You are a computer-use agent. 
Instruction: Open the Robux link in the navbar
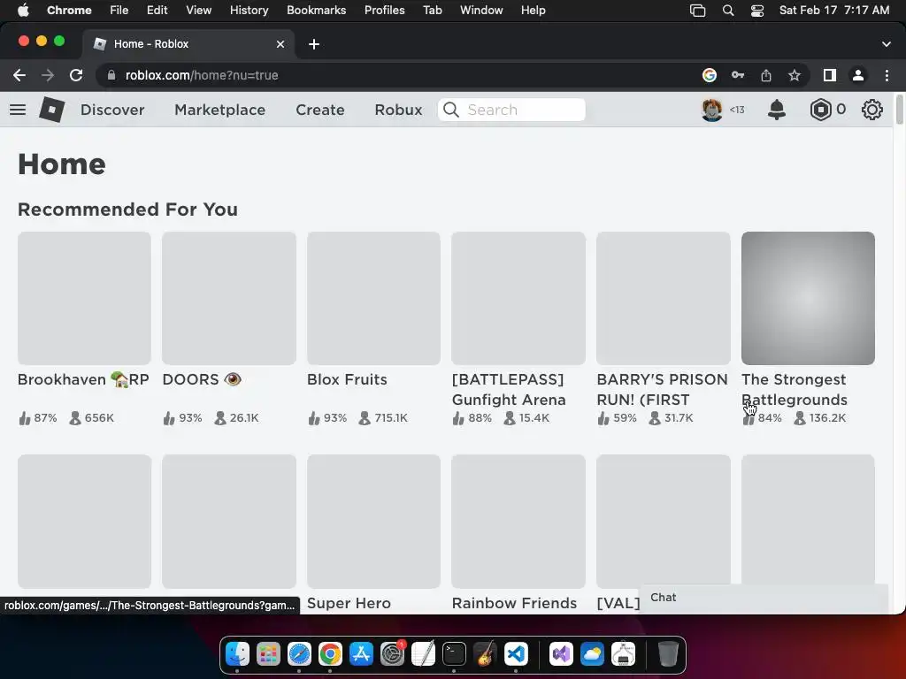(x=398, y=110)
